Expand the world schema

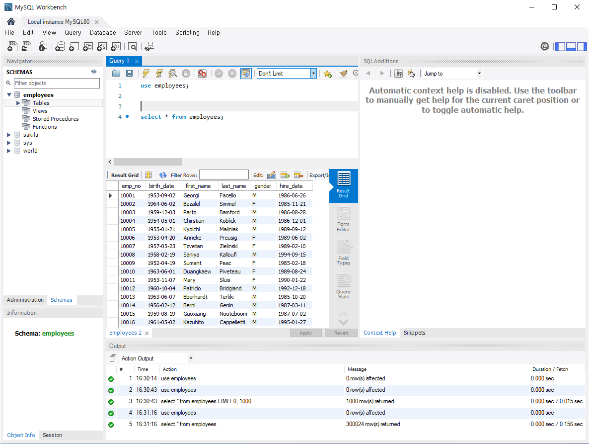9,151
